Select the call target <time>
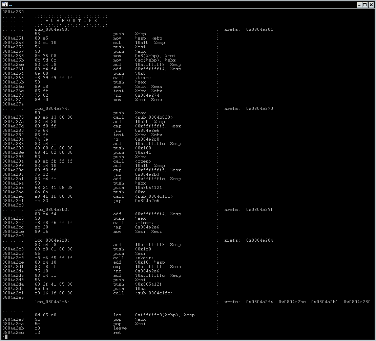376x341 pixels. pos(143,78)
